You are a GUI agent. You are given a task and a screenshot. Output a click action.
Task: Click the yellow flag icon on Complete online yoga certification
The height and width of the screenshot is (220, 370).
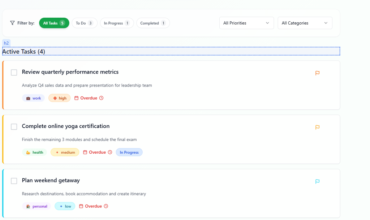tap(317, 127)
